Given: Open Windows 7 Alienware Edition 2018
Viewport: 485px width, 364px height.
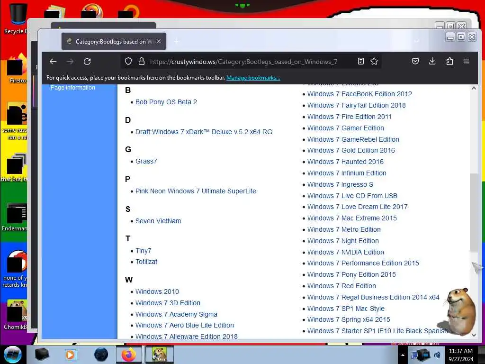Looking at the screenshot, I should (187, 337).
